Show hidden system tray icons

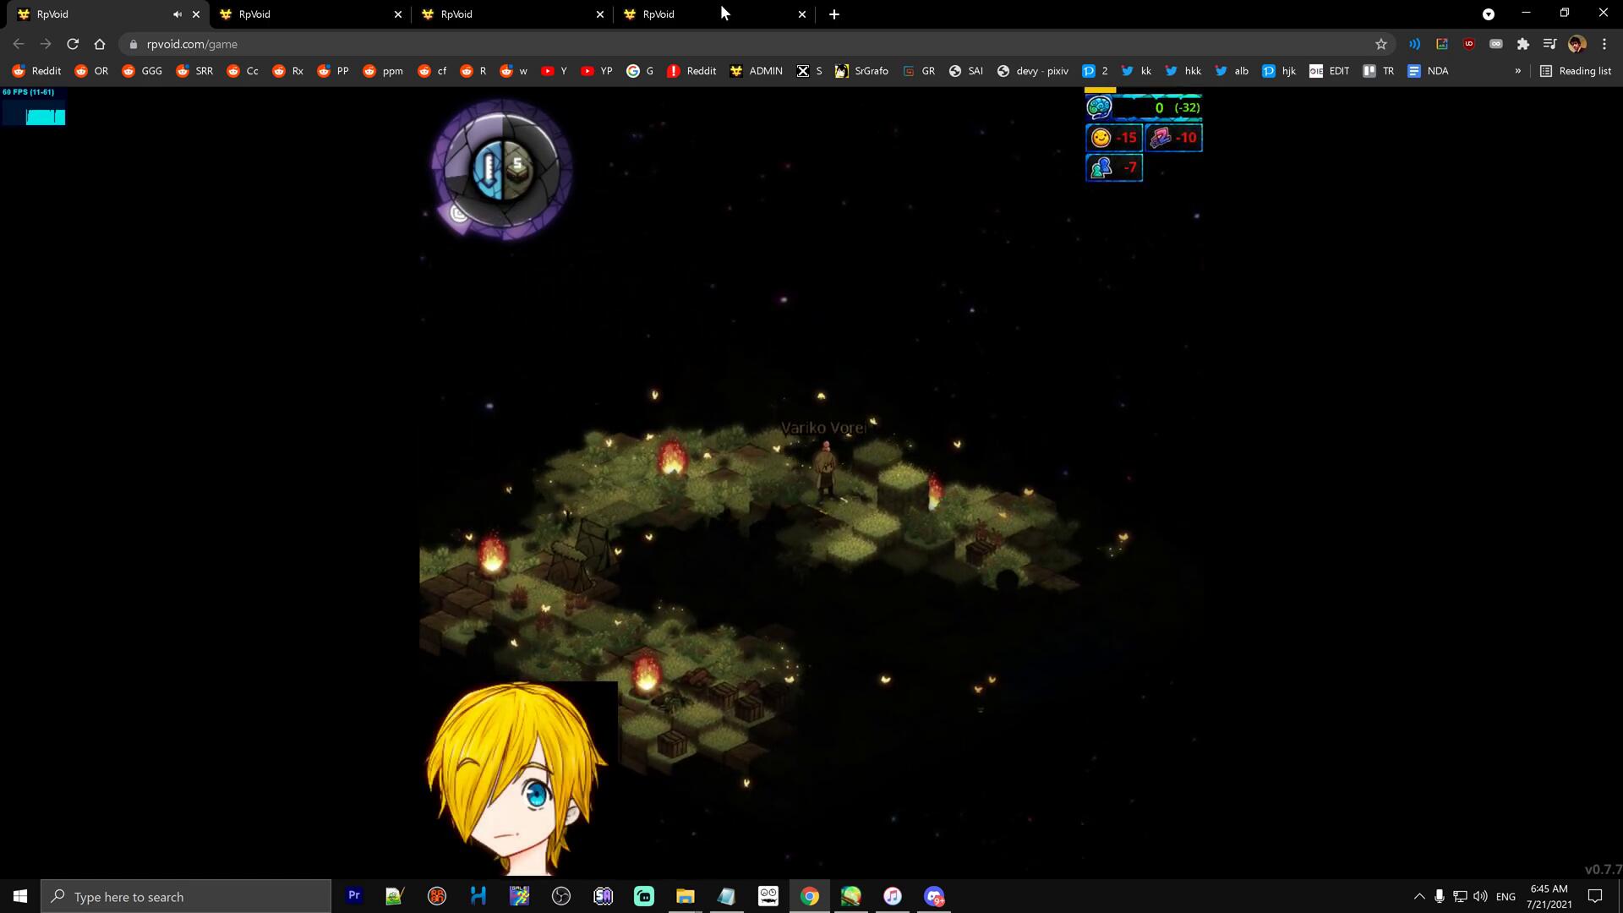click(1419, 896)
